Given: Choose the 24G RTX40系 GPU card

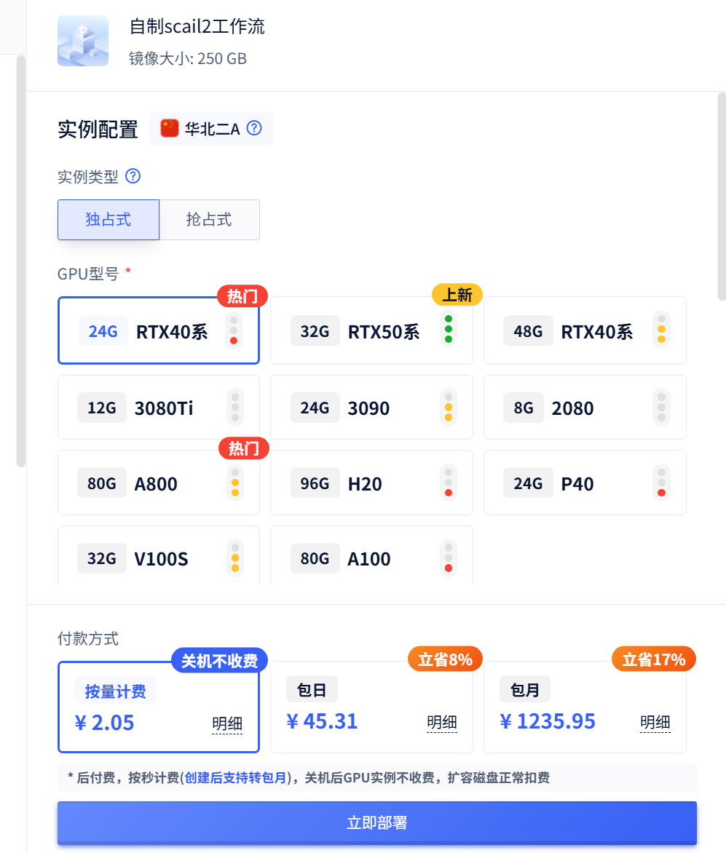Looking at the screenshot, I should 158,330.
